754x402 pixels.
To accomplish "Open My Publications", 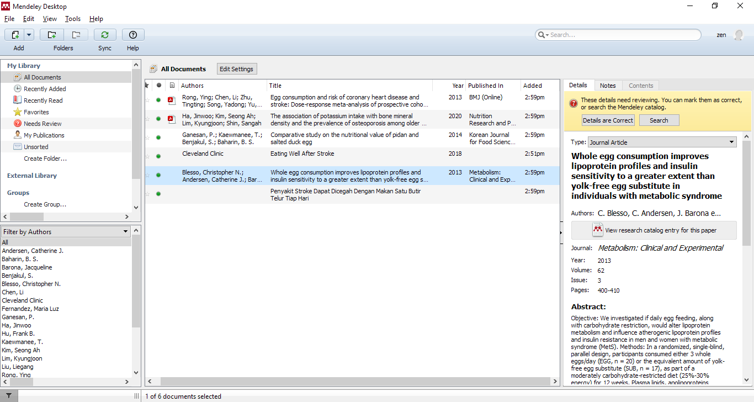I will point(44,135).
